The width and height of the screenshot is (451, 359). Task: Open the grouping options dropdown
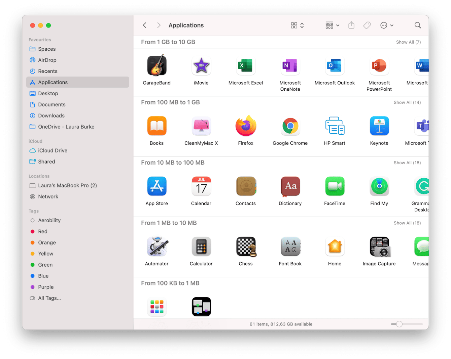332,25
